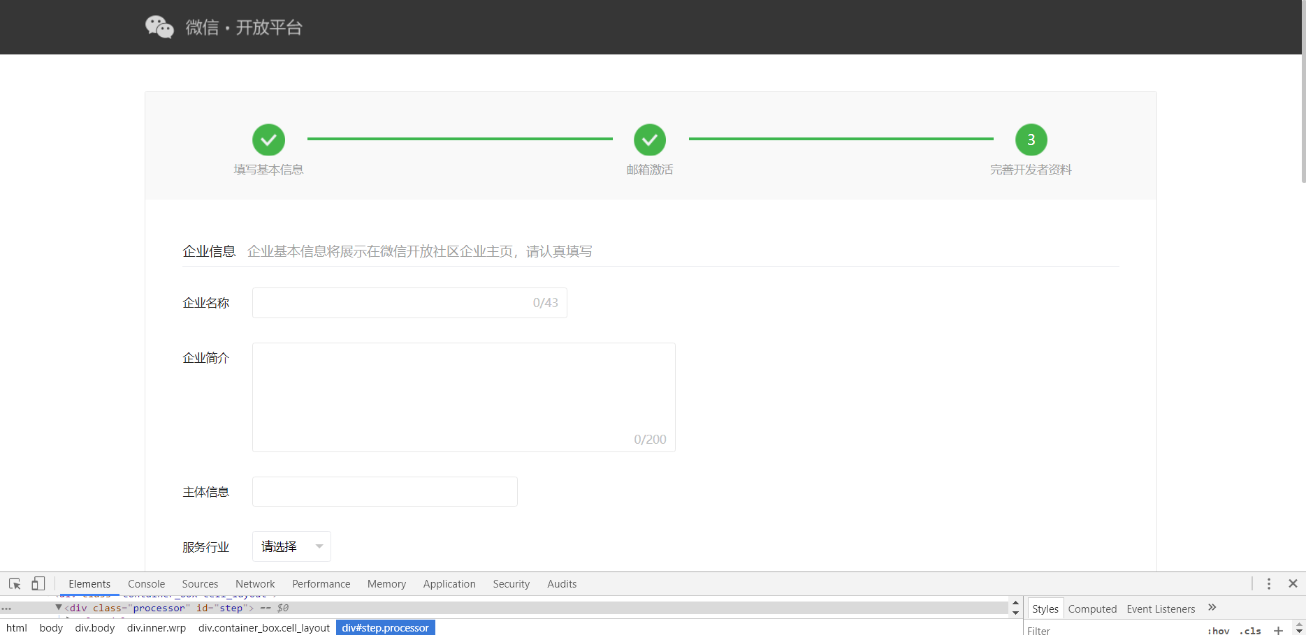1306x635 pixels.
Task: Open the 服务行业 请选择 dropdown
Action: [x=291, y=546]
